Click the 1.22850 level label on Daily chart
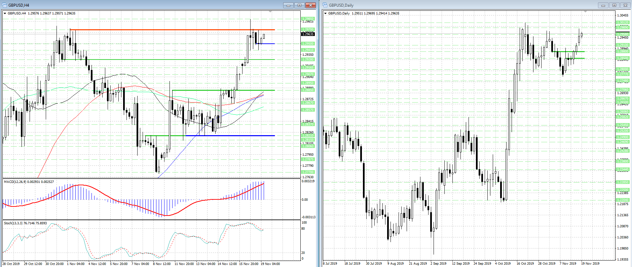Viewport: 632px width, 267px height. pyautogui.click(x=622, y=182)
